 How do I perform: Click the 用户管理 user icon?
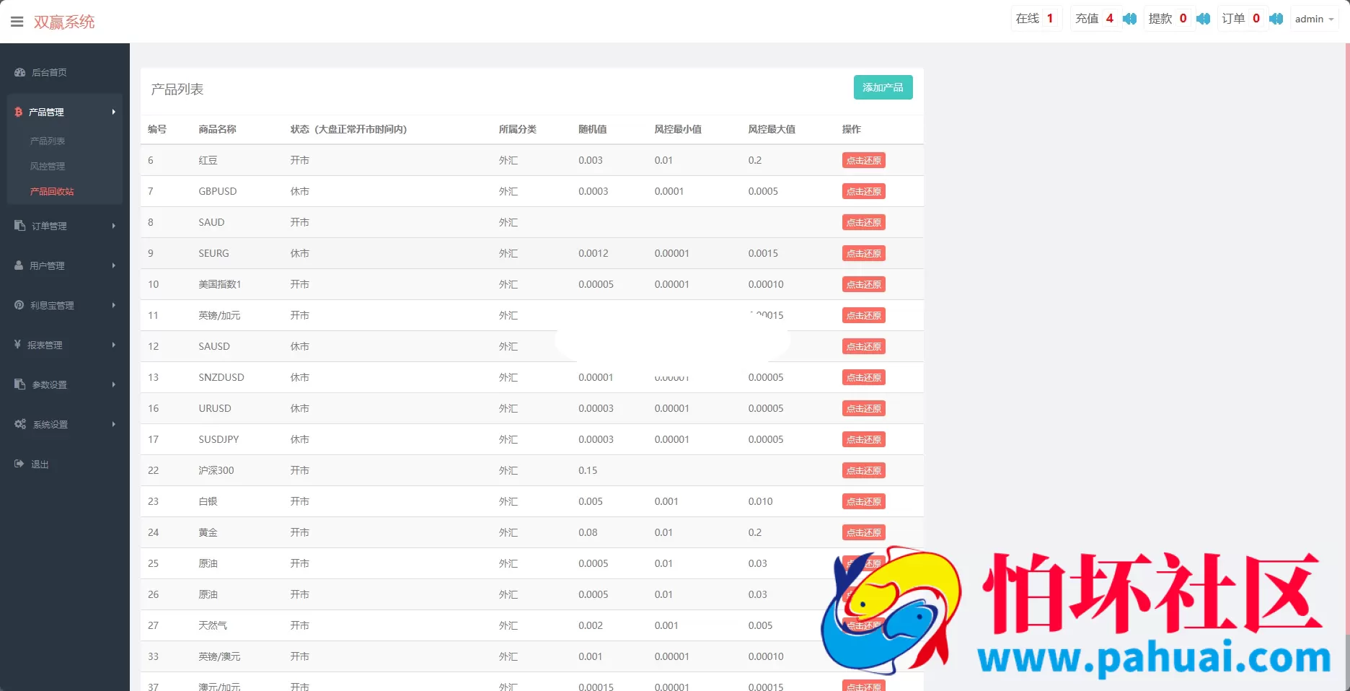click(19, 265)
